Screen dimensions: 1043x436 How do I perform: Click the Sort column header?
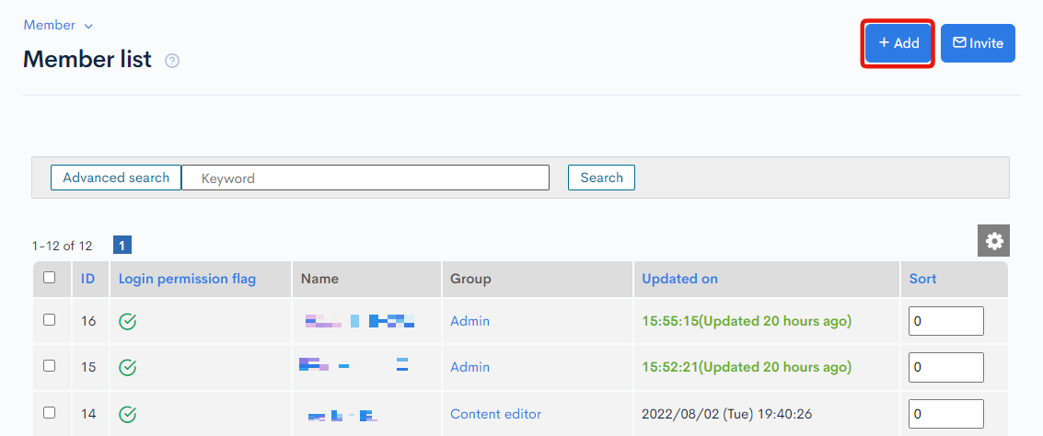click(922, 279)
